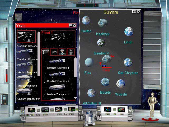
Task: Show troops tab in Fleet 1
Action: tap(62, 52)
